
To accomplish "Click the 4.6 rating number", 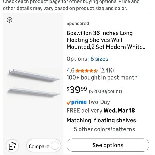I will (x=71, y=71).
